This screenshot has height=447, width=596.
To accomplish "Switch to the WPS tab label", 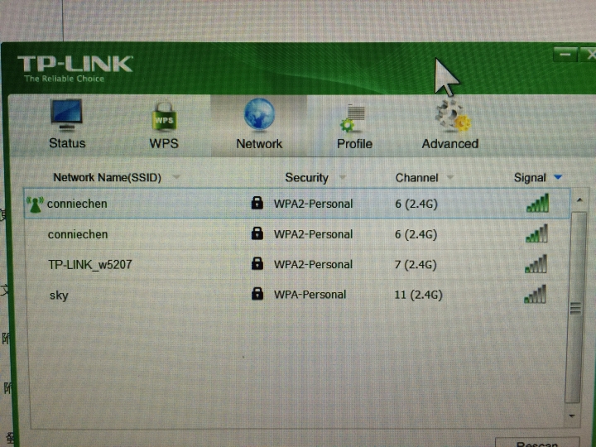I will pos(164,144).
